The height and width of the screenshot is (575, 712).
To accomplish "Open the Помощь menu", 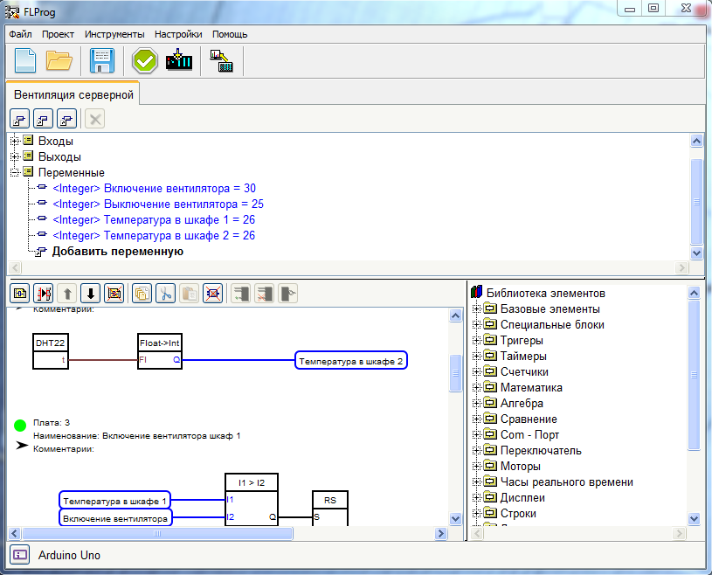I will click(230, 34).
